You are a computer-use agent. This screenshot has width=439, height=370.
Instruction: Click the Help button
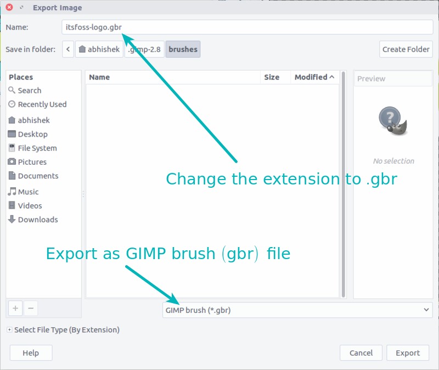click(31, 352)
